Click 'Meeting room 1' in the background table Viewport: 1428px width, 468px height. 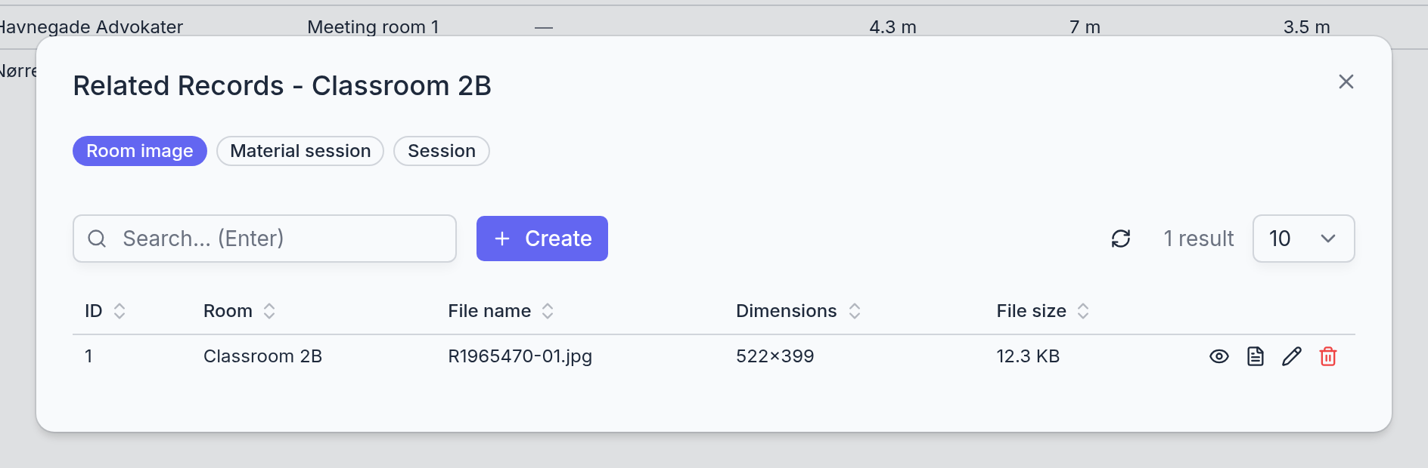click(373, 27)
